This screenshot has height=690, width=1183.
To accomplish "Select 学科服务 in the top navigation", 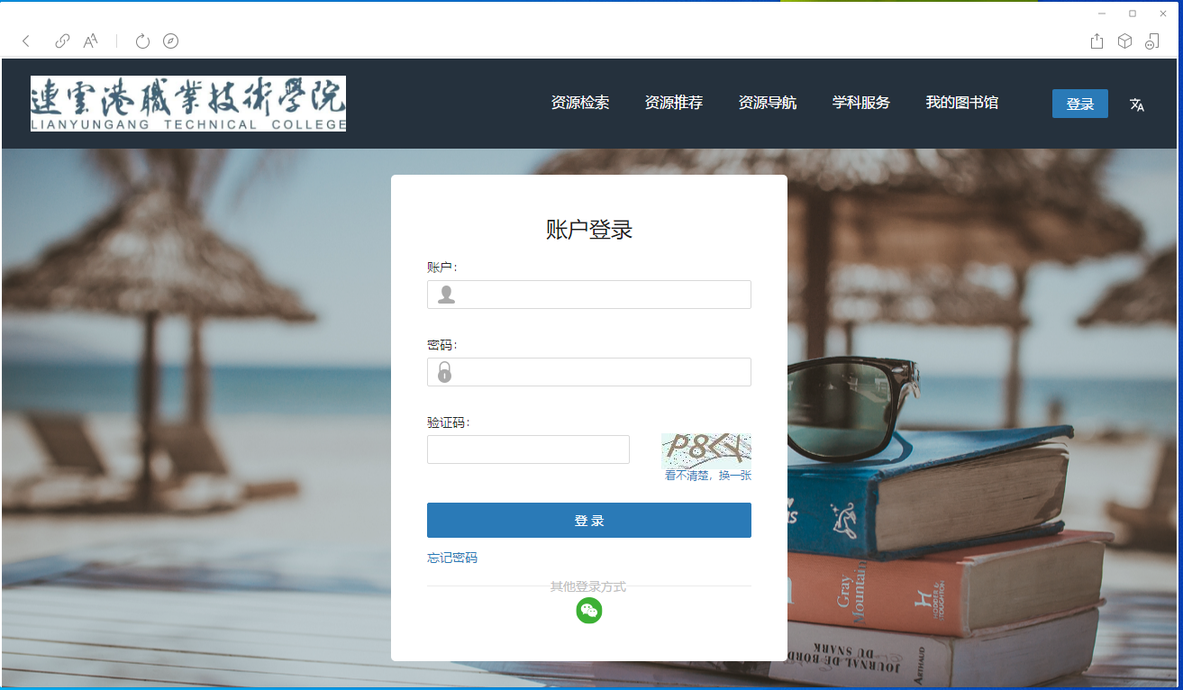I will (861, 103).
